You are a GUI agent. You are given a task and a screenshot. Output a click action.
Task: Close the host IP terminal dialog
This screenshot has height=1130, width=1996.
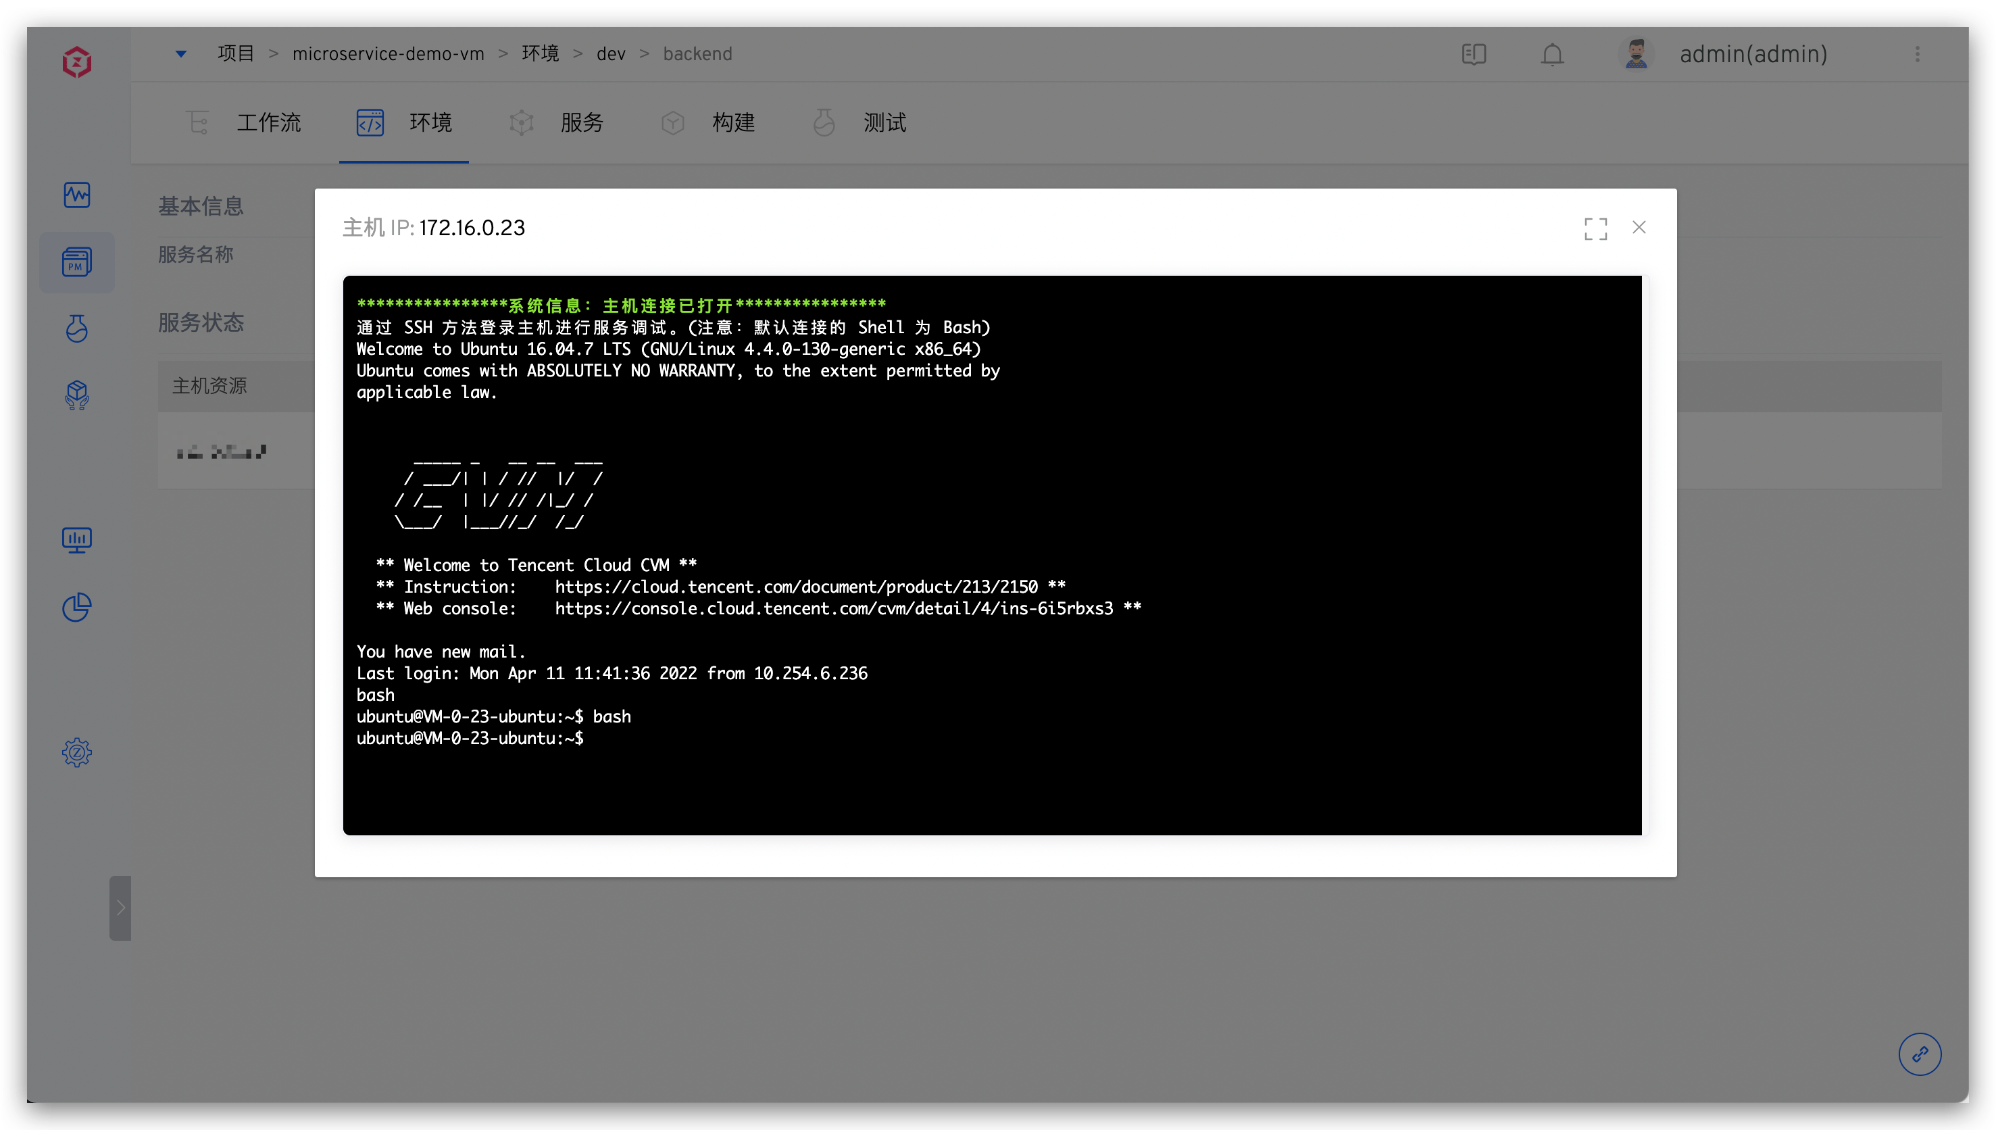[1639, 227]
